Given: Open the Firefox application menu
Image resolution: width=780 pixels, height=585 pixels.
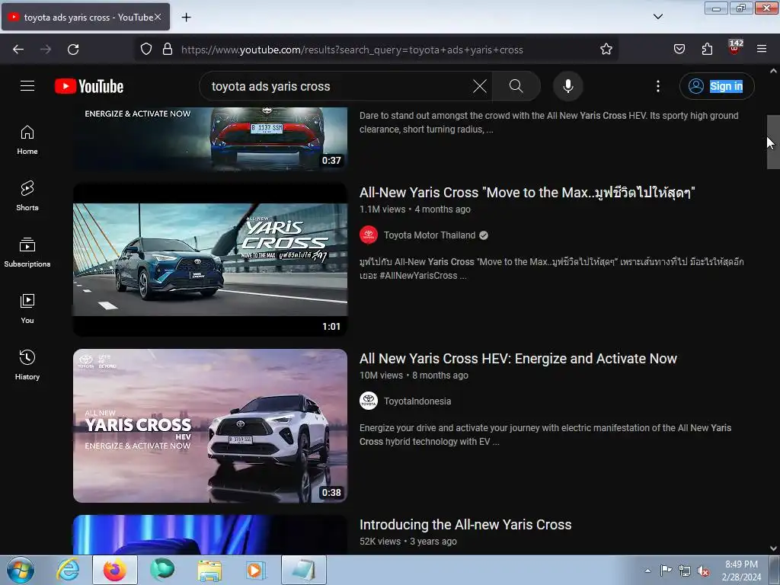Looking at the screenshot, I should [762, 50].
